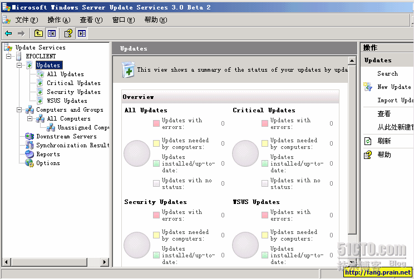
Task: Click the Security Updates tree icon
Action: point(40,92)
